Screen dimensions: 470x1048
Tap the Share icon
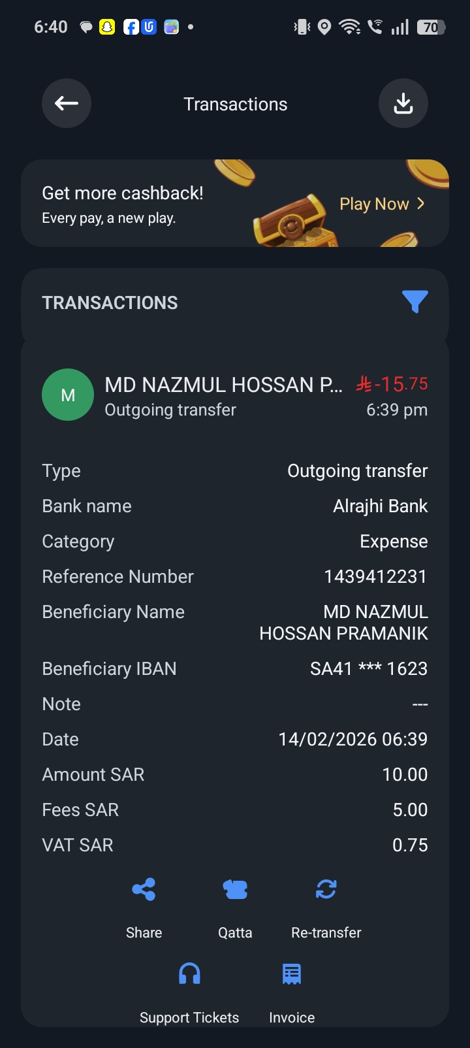[x=144, y=889]
